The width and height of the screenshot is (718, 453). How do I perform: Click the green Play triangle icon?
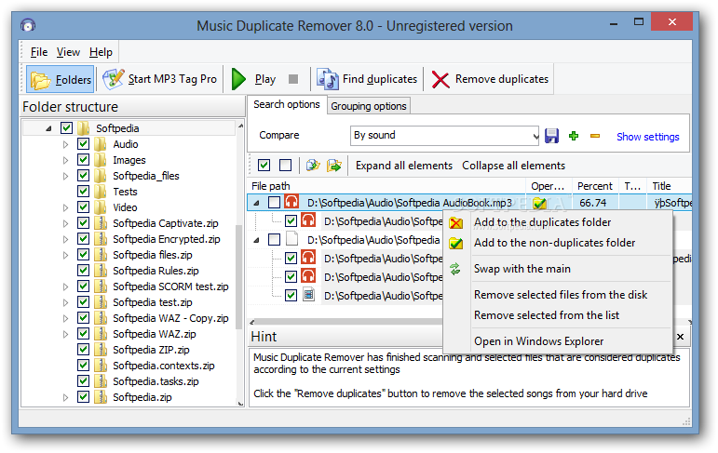click(238, 79)
